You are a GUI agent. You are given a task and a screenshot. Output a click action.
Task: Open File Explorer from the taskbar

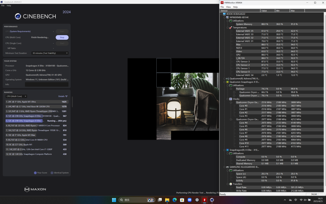click(167, 200)
